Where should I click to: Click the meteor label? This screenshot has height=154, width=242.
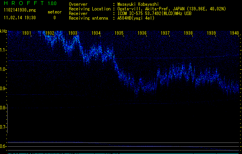(x=55, y=12)
